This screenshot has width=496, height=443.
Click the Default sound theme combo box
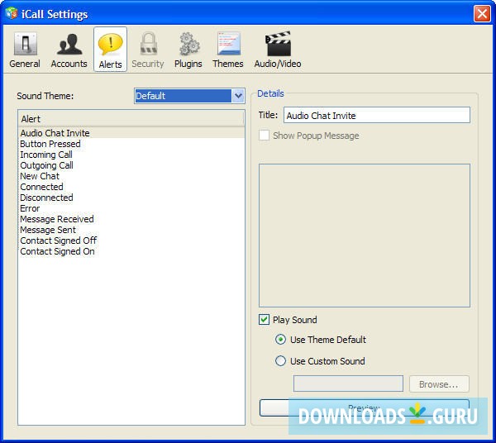(189, 96)
